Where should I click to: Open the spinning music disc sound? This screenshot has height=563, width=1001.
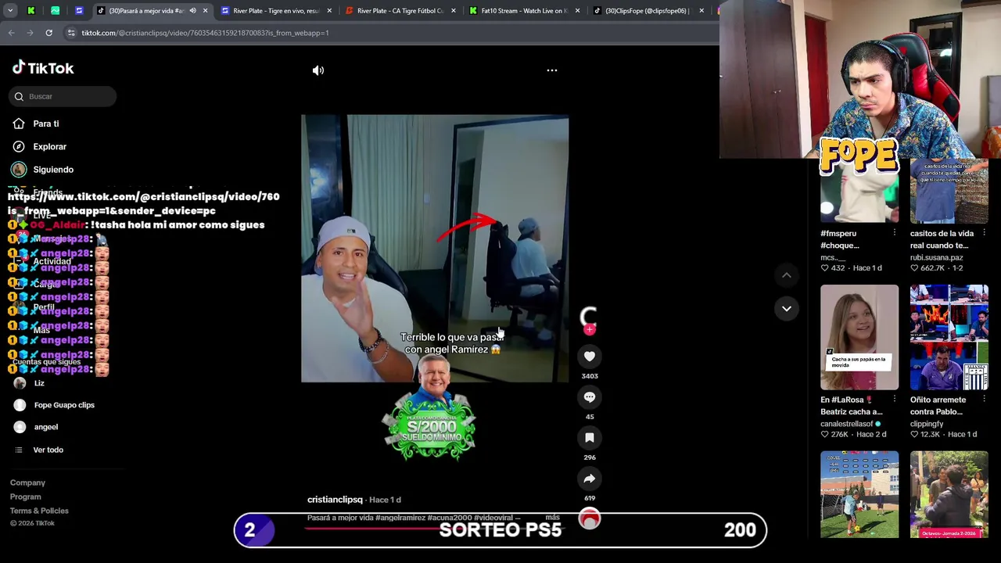[x=590, y=518]
